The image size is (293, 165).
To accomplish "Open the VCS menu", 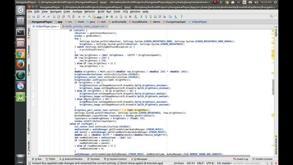I will [125, 11].
